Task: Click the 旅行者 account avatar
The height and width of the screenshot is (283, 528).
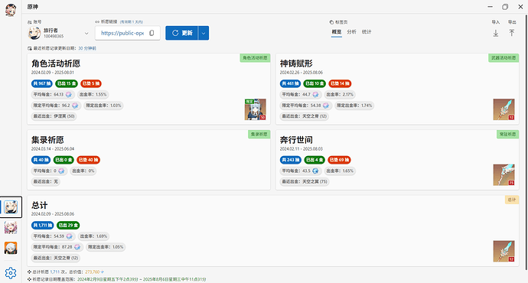Action: pyautogui.click(x=34, y=33)
